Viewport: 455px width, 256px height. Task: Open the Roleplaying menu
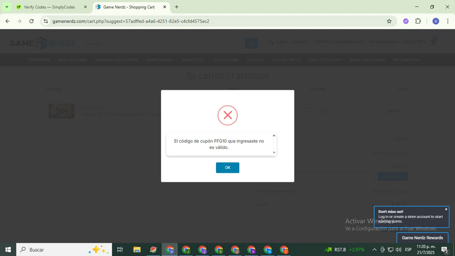(x=226, y=60)
